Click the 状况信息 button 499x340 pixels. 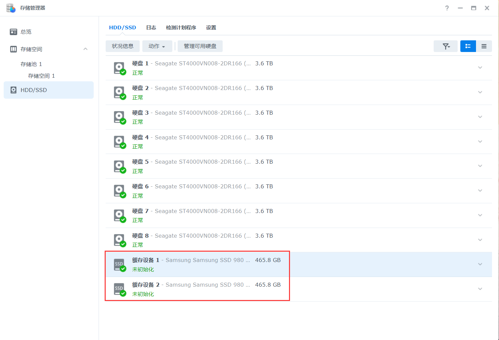click(123, 46)
